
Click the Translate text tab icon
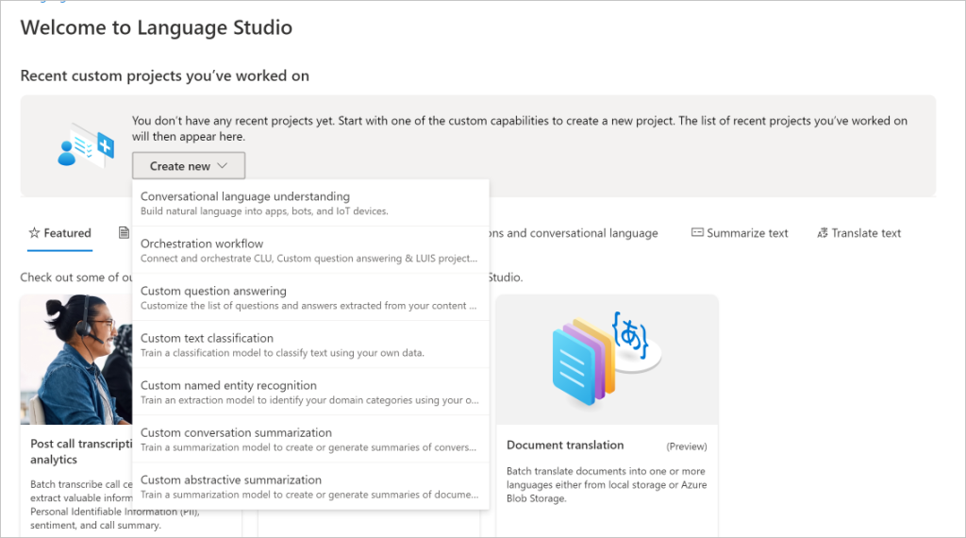823,233
